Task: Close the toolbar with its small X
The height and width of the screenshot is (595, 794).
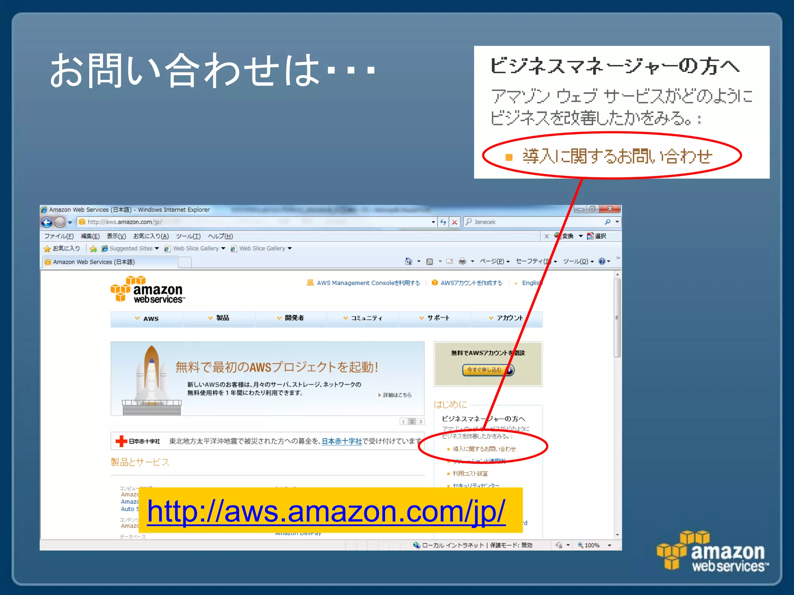Action: pos(546,236)
